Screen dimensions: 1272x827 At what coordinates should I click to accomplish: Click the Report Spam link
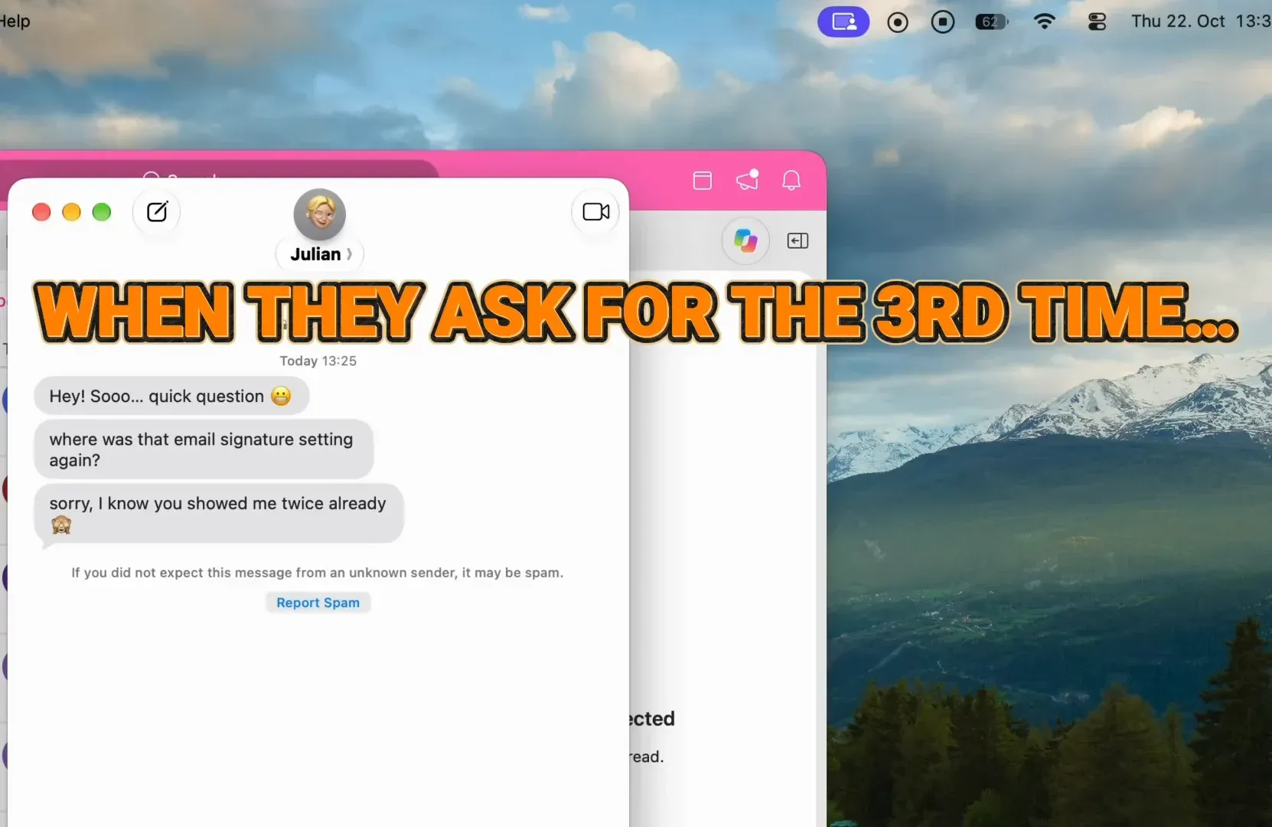(x=318, y=603)
